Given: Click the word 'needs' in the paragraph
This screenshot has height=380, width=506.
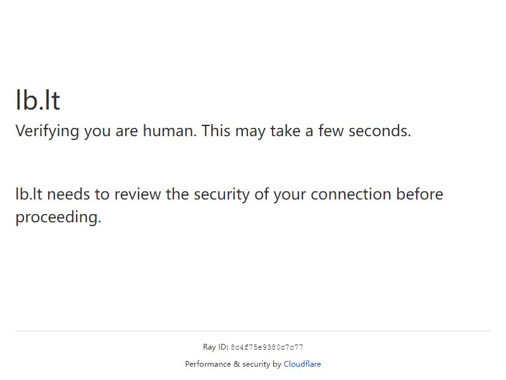Looking at the screenshot, I should (68, 194).
